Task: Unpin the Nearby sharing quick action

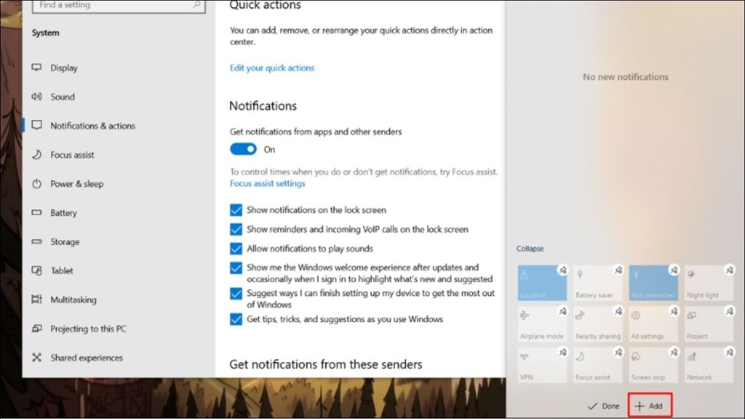Action: (x=618, y=311)
